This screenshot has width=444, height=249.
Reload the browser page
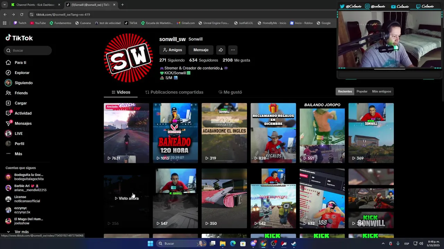(x=22, y=15)
